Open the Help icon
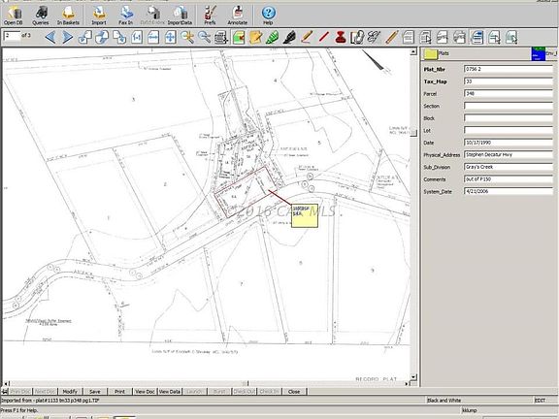This screenshot has height=419, width=559. 268,15
